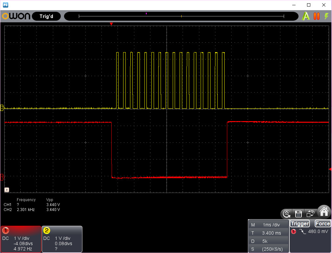Screen dimensions: 332x253
Task: Open the Home menu icon
Action: point(323,212)
